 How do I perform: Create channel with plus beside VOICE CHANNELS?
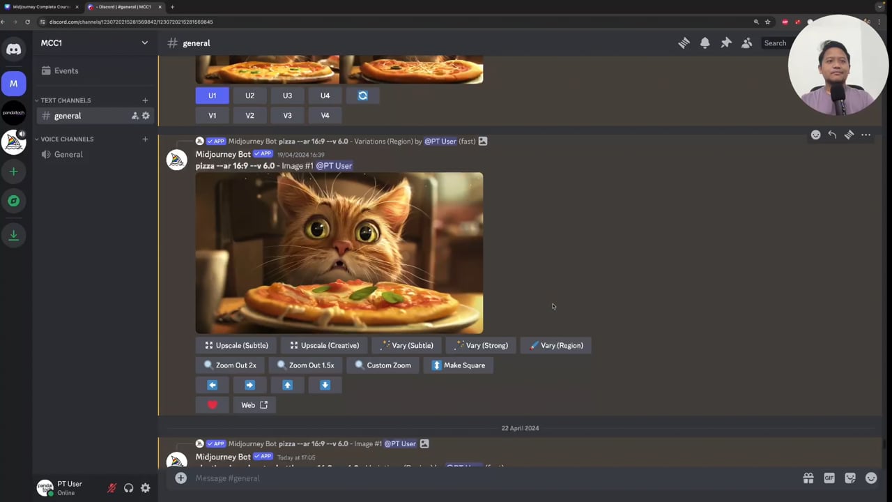[x=145, y=139]
